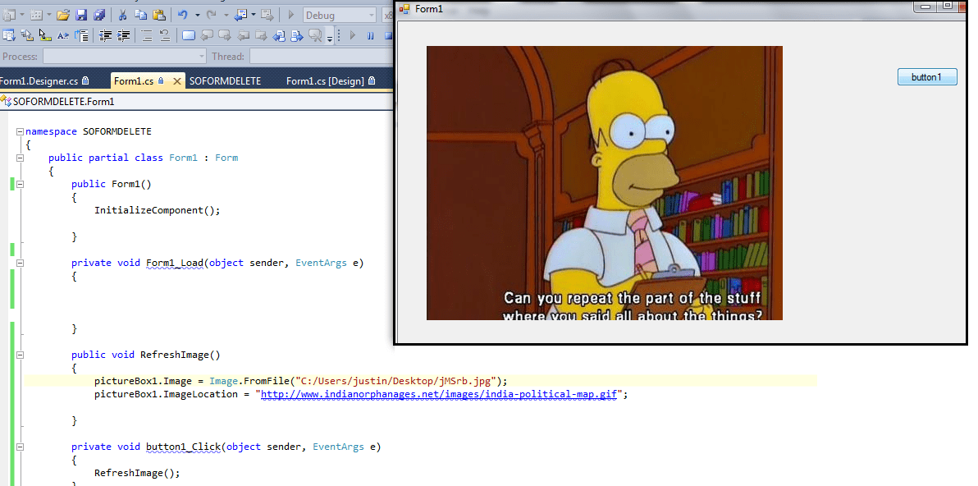Save the current file with the floppy icon
Viewport: 978px width, 486px height.
click(81, 15)
